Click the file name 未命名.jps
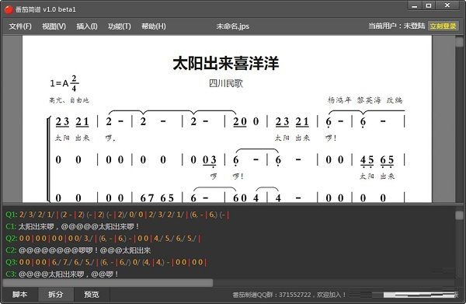Screen dimensions: 466x304 (233, 26)
